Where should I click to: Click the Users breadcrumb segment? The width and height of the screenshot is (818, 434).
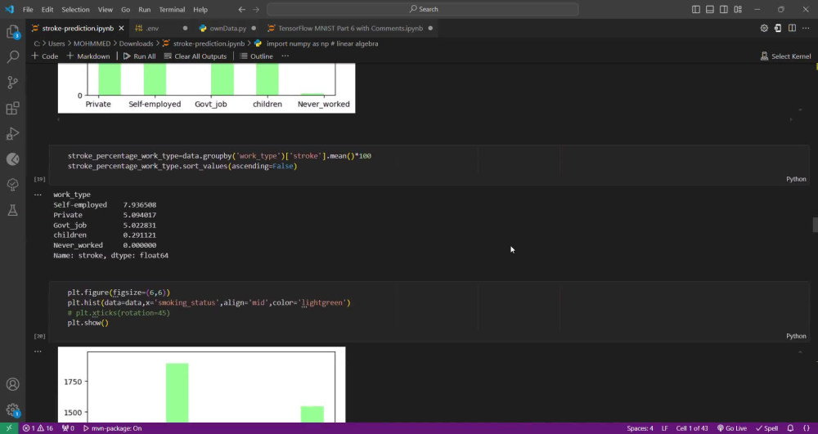[x=56, y=44]
